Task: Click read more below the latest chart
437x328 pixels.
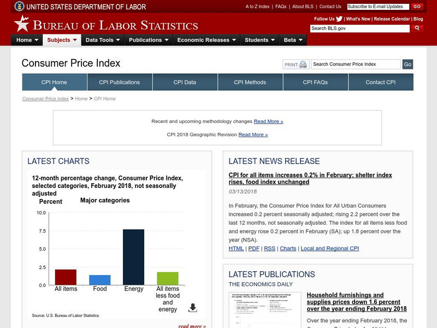Action: [192, 326]
